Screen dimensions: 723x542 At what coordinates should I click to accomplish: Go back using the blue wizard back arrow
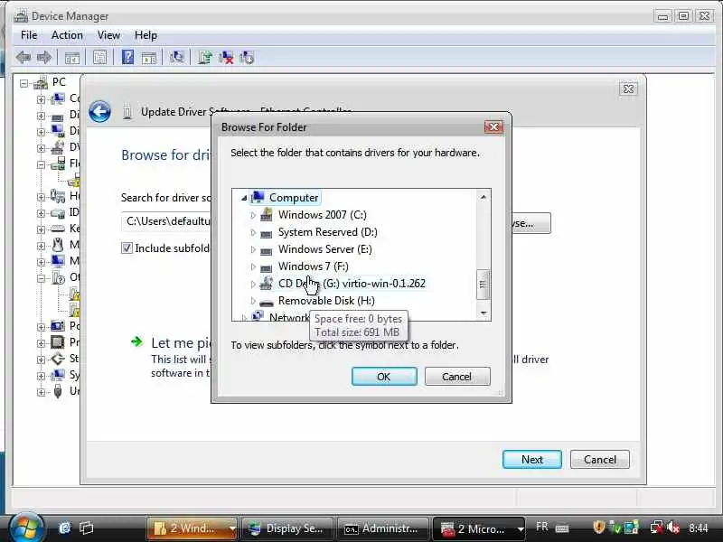click(x=99, y=111)
